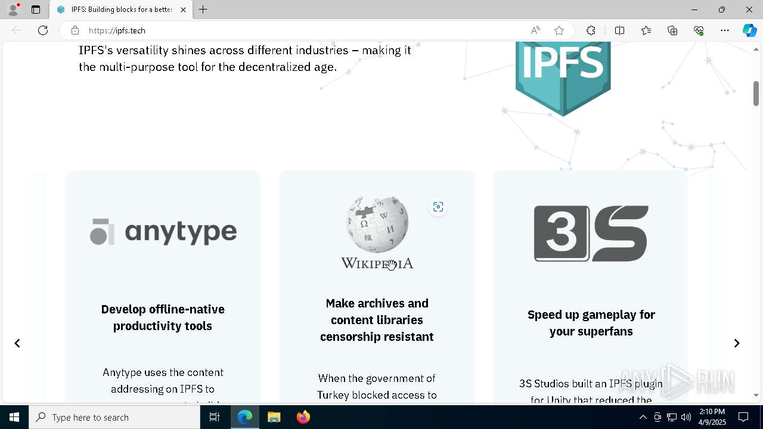This screenshot has width=763, height=429.
Task: Select 'Develop offline-native productivity tools' heading
Action: coord(163,318)
